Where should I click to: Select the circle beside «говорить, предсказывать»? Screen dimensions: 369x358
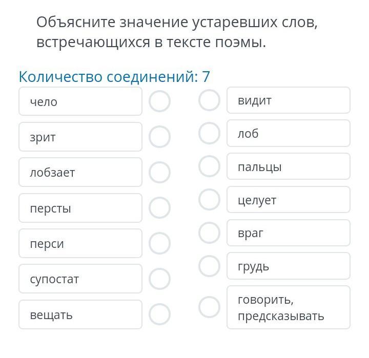tap(209, 307)
